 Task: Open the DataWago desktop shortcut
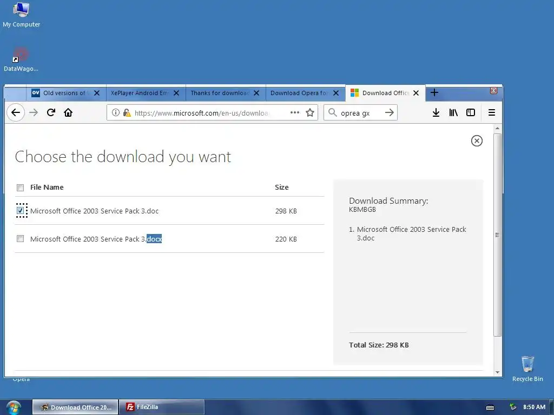21,59
